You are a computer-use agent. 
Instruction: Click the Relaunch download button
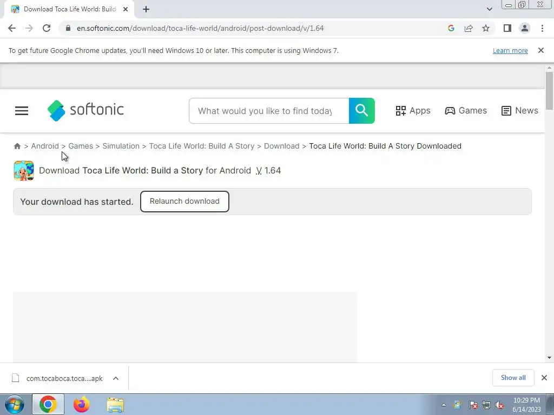184,202
